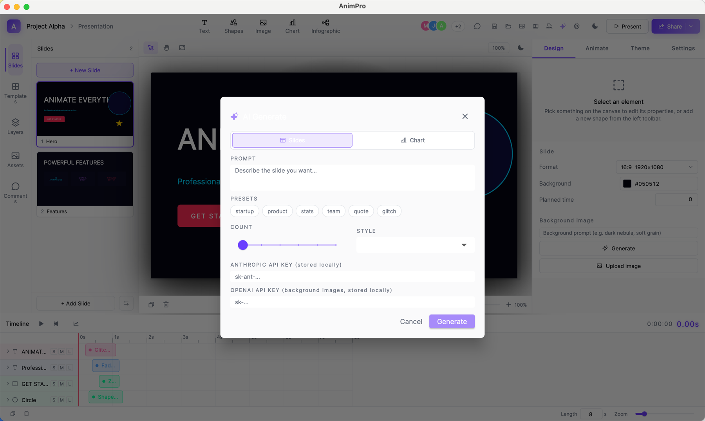Click the + Add Slide button
705x421 pixels.
76,304
